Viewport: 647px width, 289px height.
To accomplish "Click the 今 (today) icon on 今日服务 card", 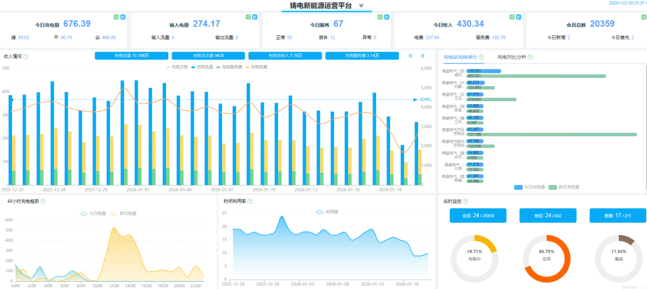I will [379, 17].
